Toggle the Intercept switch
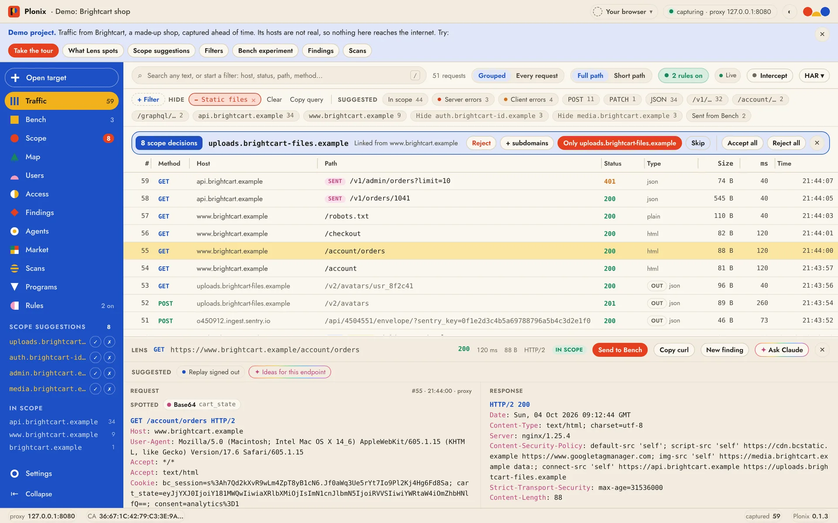Screen dimensions: 838x523 (769, 75)
